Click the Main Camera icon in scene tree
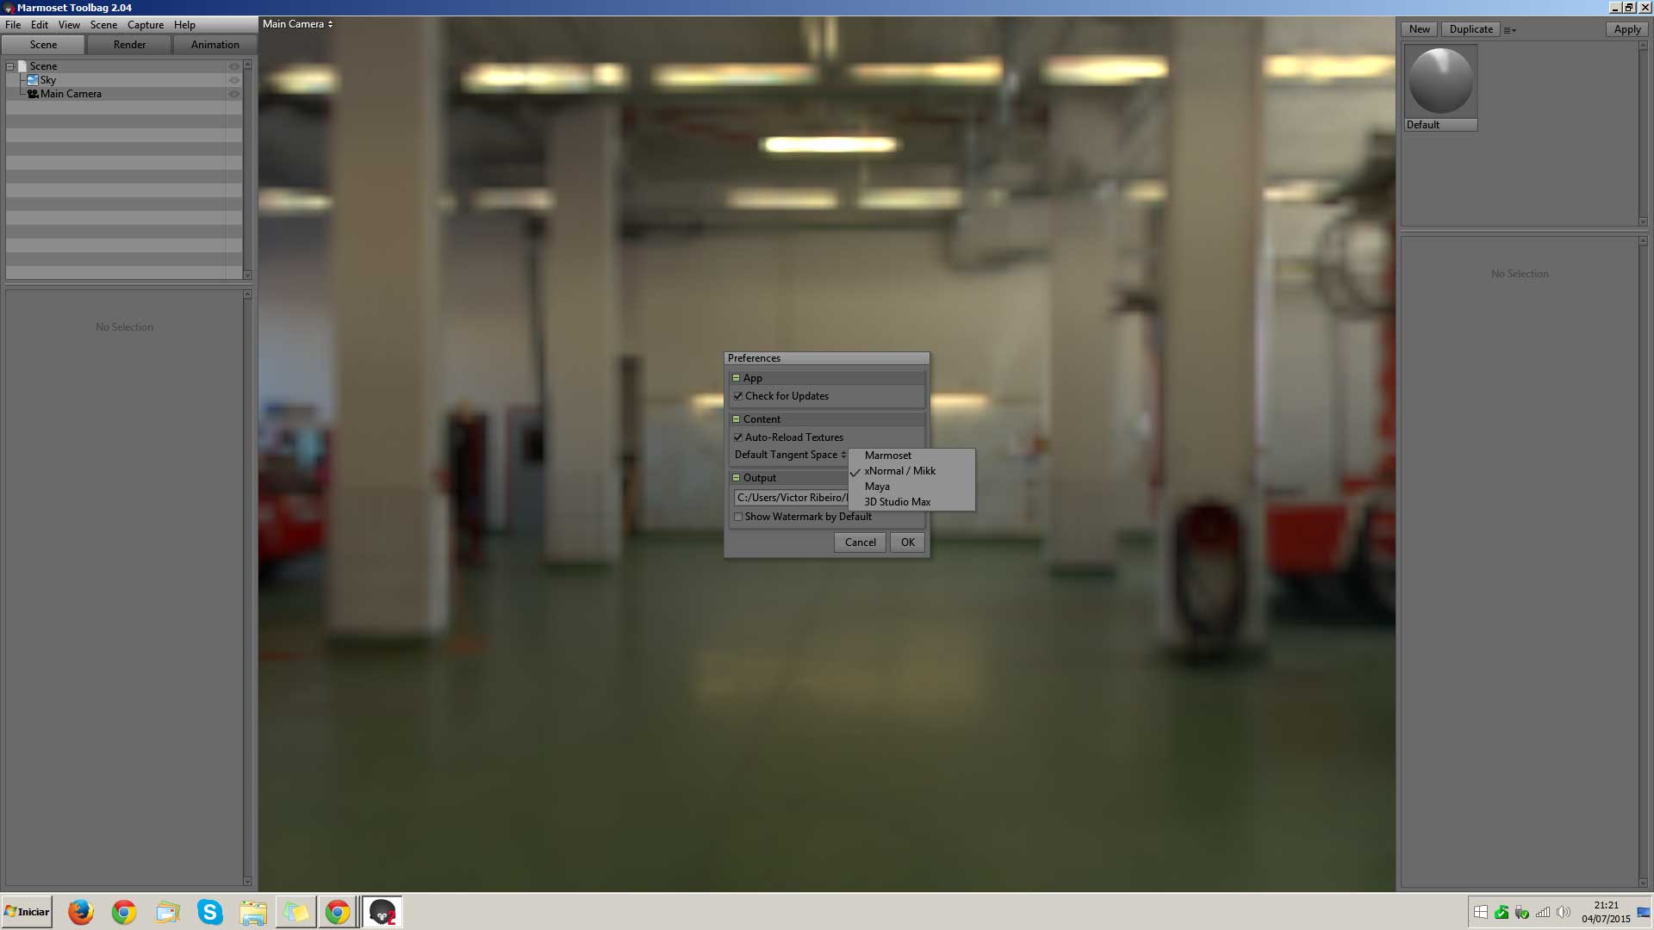1654x930 pixels. (33, 94)
